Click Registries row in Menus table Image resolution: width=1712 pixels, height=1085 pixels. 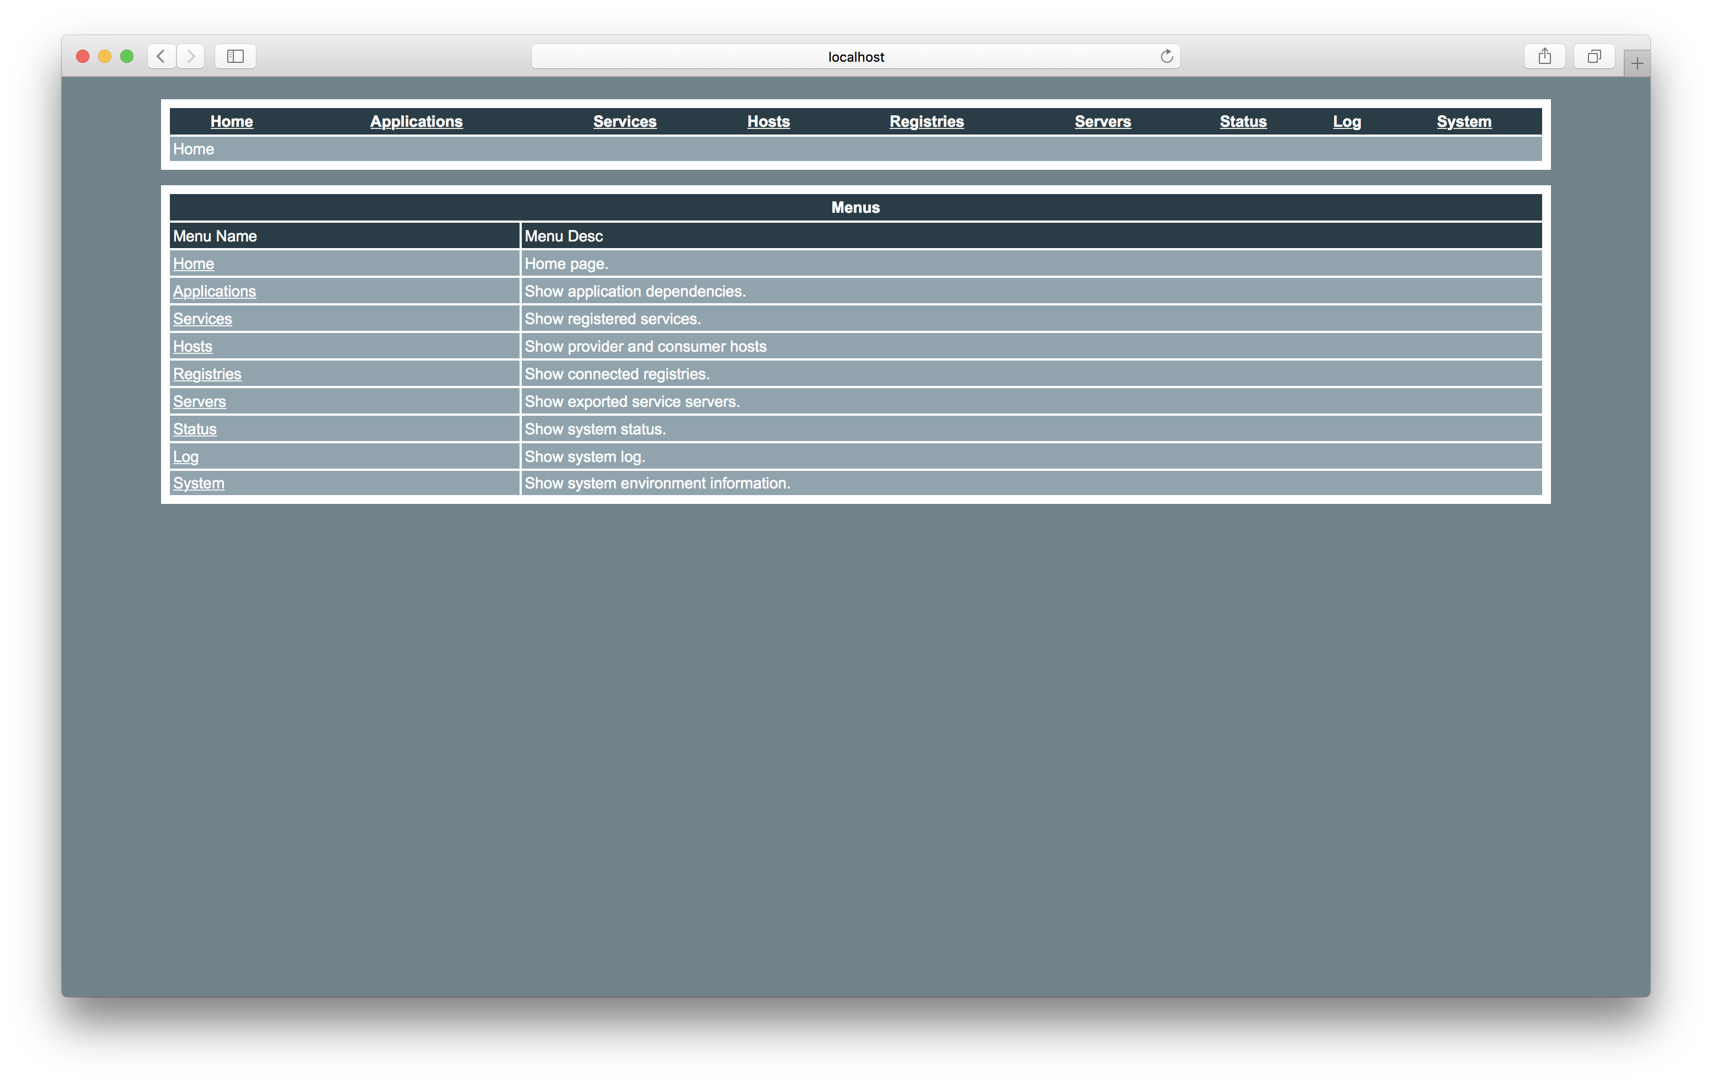pos(856,373)
